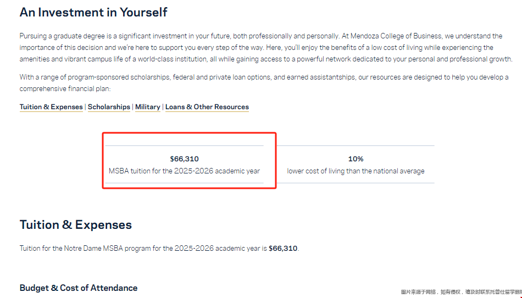522x298 pixels.
Task: Go to the Military link
Action: [148, 107]
